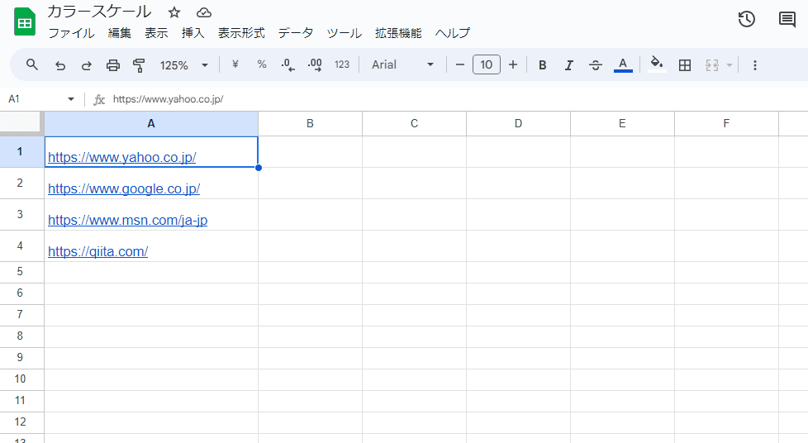Undo the last action

[x=59, y=65]
